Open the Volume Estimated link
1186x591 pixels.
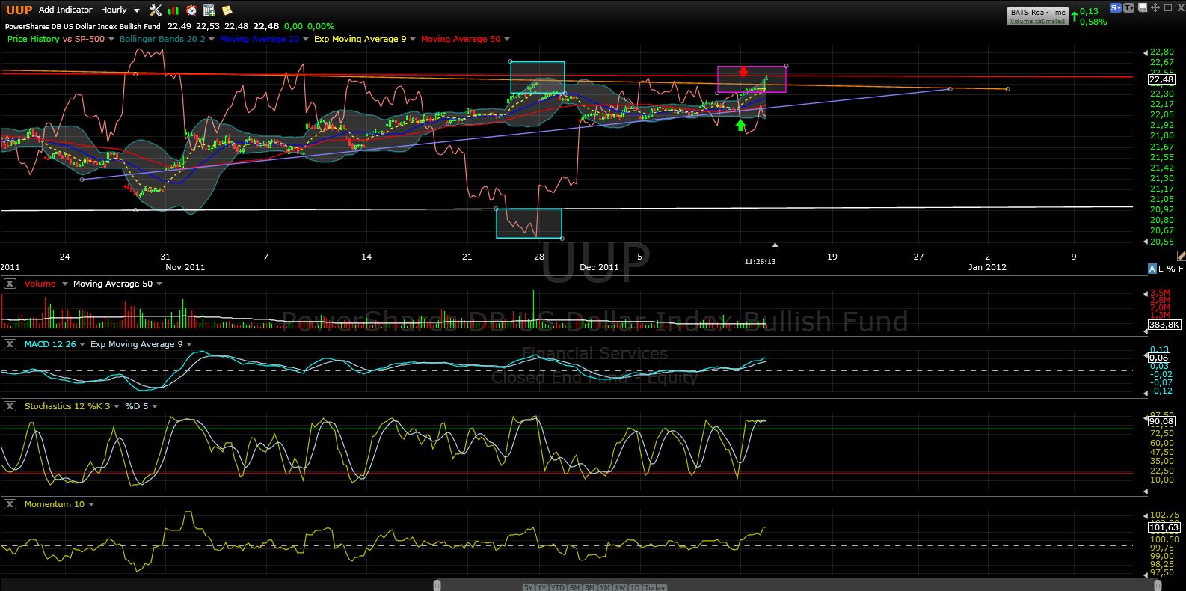tap(1038, 21)
